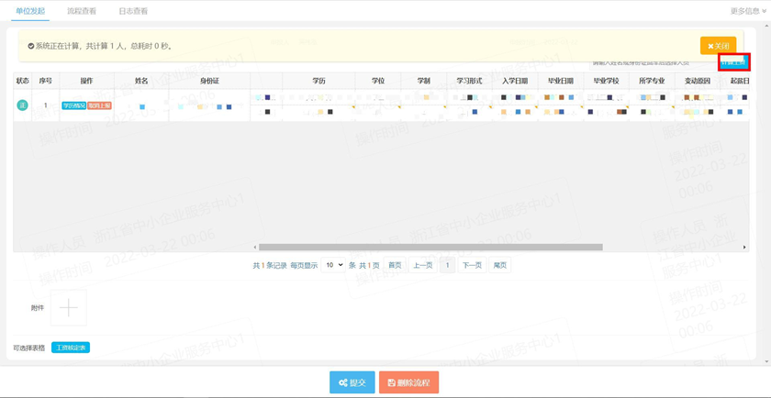The height and width of the screenshot is (398, 771).
Task: Close the yellow notification with 关闭
Action: point(719,46)
